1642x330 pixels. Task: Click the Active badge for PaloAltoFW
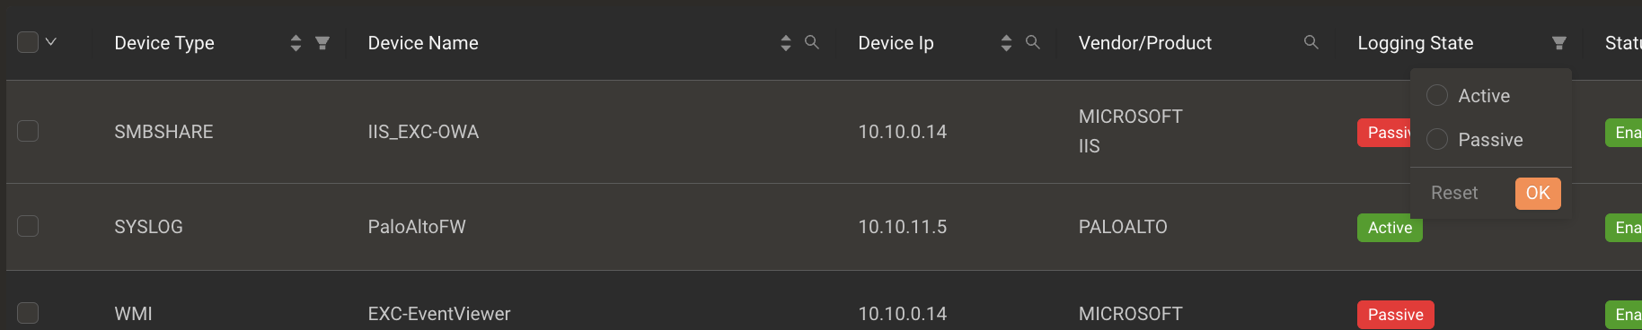[1390, 228]
